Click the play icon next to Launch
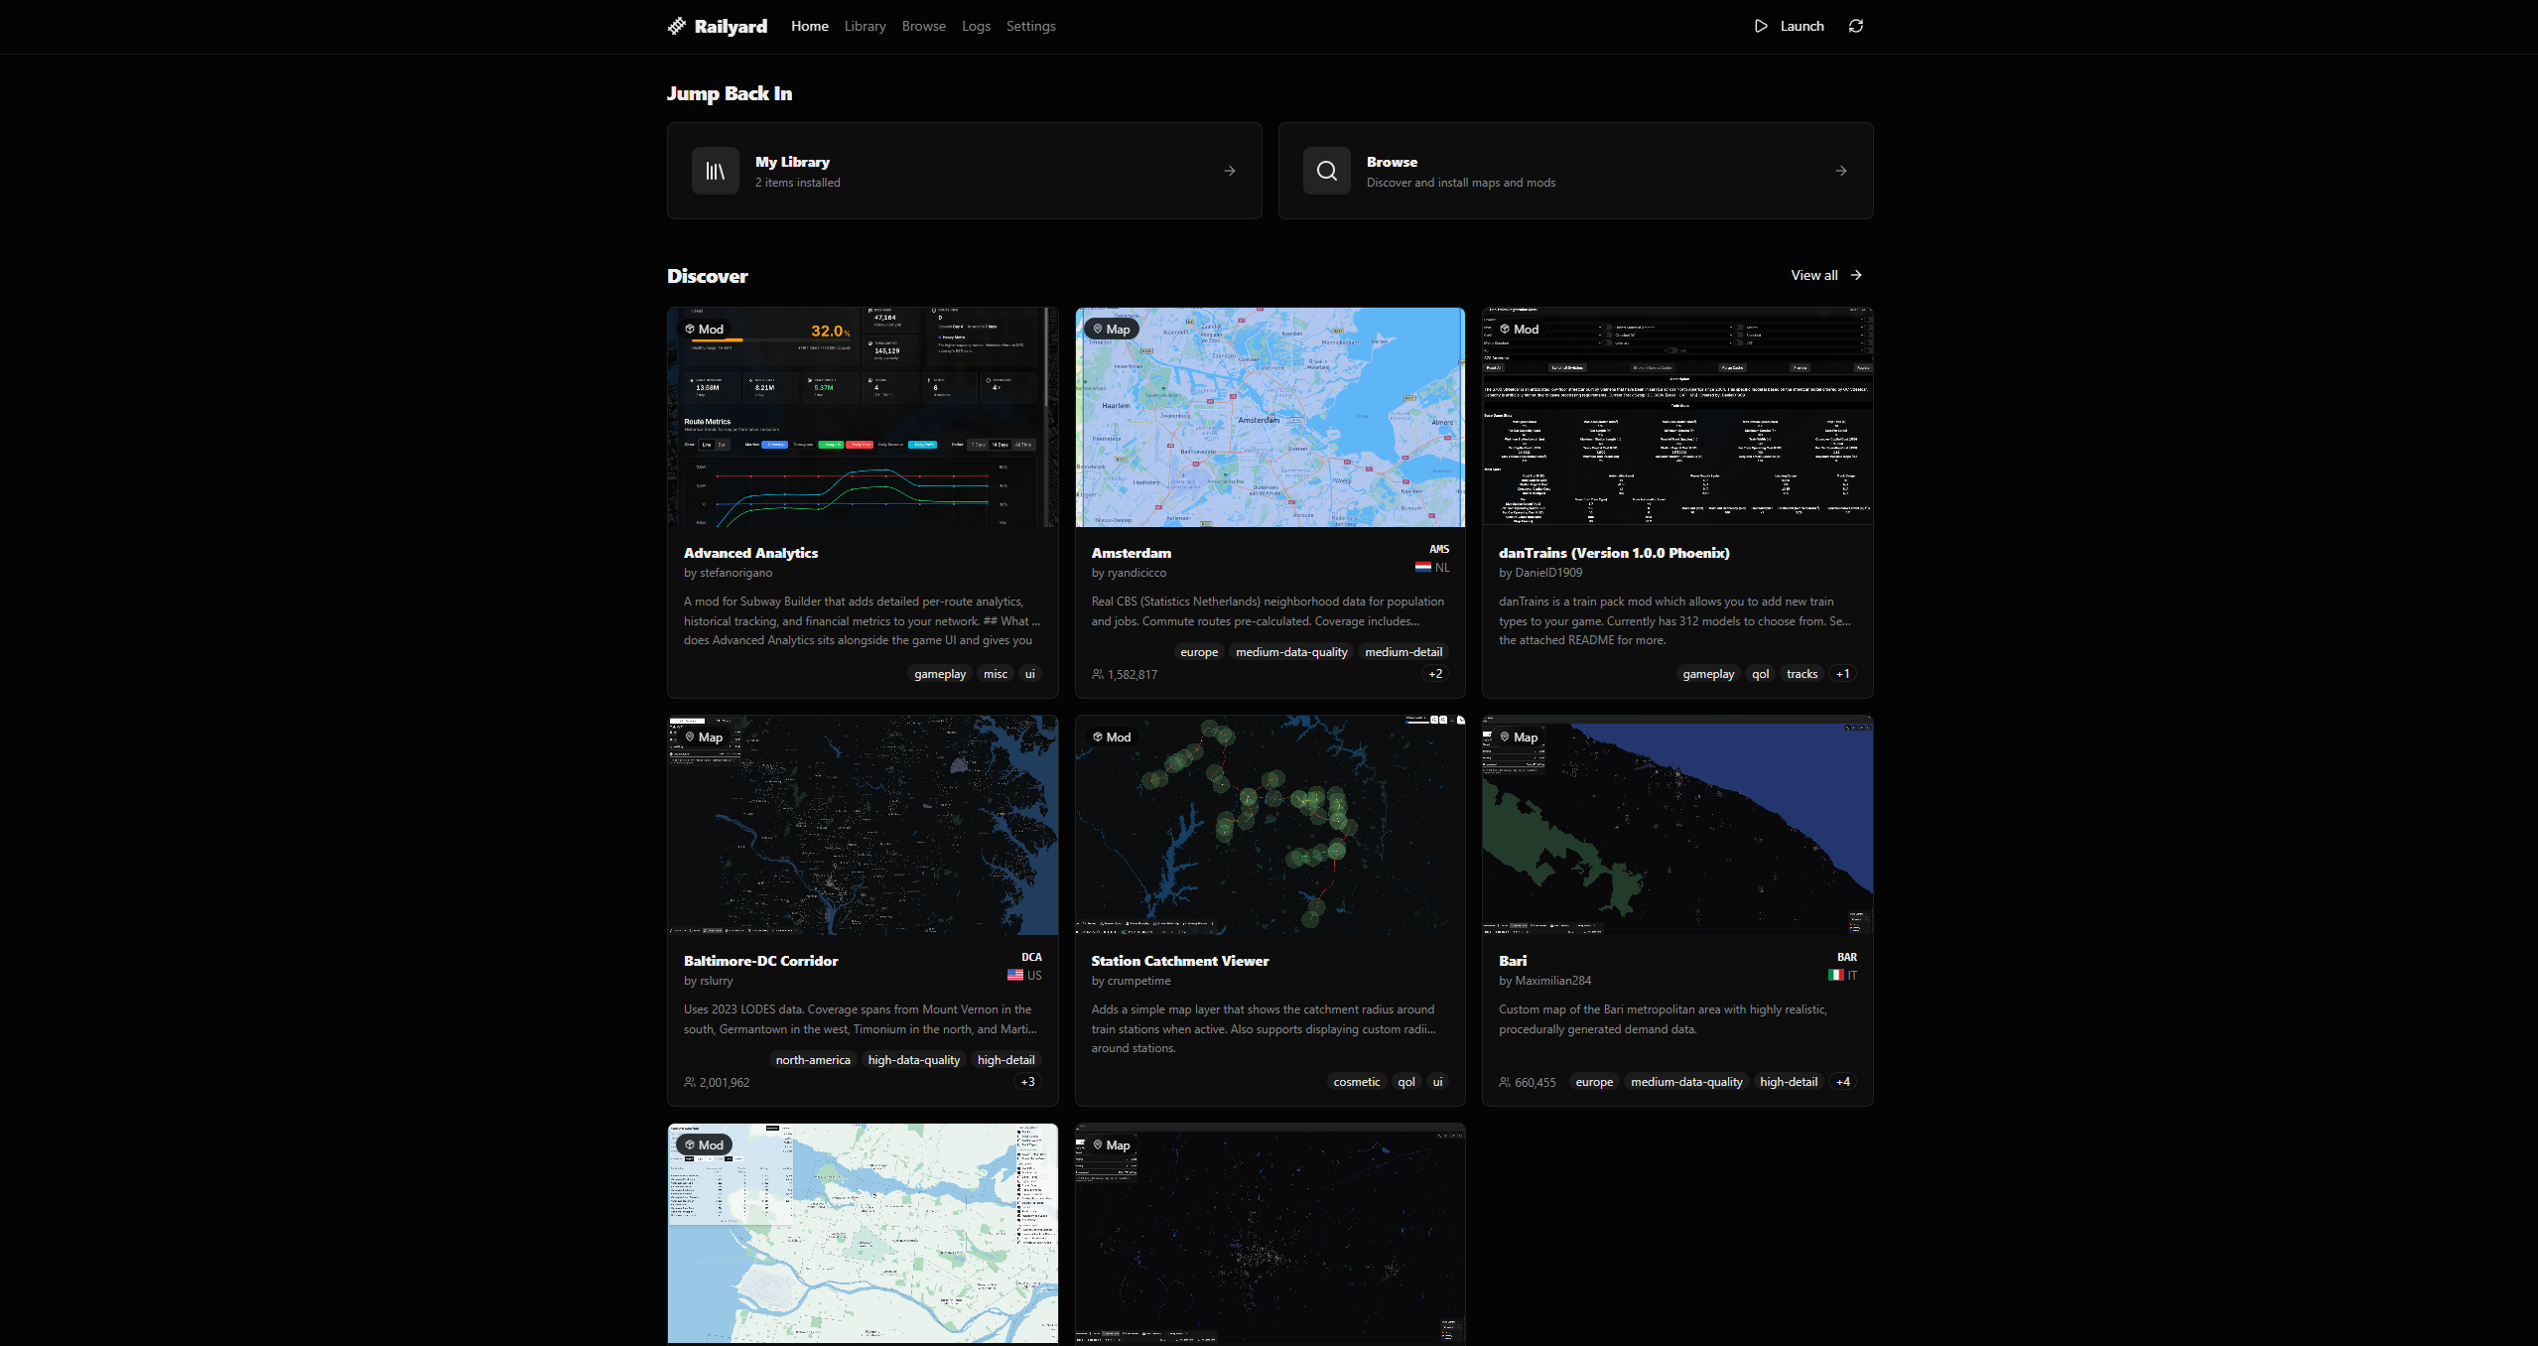2538x1346 pixels. pyautogui.click(x=1761, y=25)
